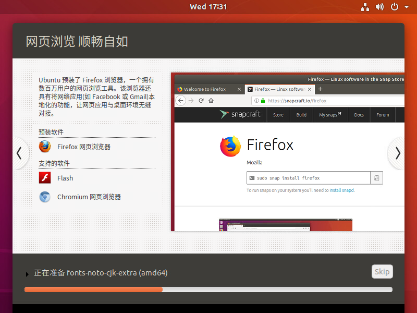Viewport: 417px width, 313px height.
Task: Click the green padlock security icon
Action: tap(263, 101)
